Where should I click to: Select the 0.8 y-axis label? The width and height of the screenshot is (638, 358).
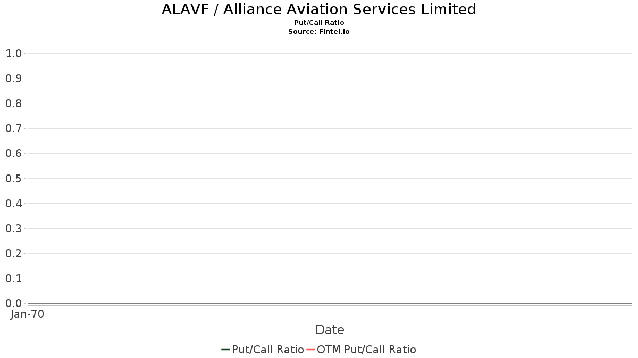pyautogui.click(x=13, y=103)
